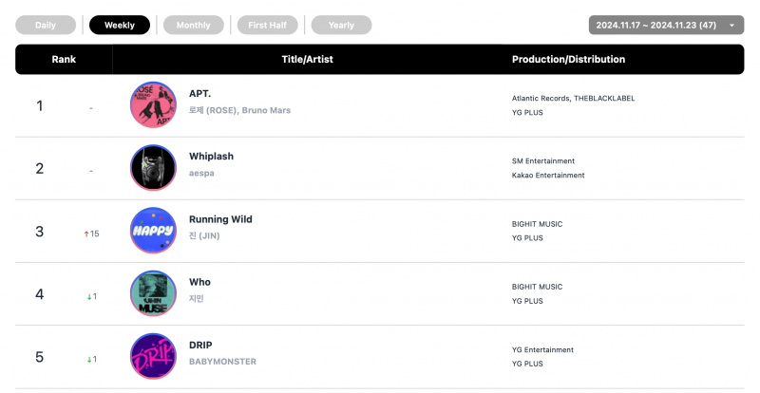Image resolution: width=760 pixels, height=393 pixels.
Task: Click the Title/Artist column header
Action: click(307, 59)
